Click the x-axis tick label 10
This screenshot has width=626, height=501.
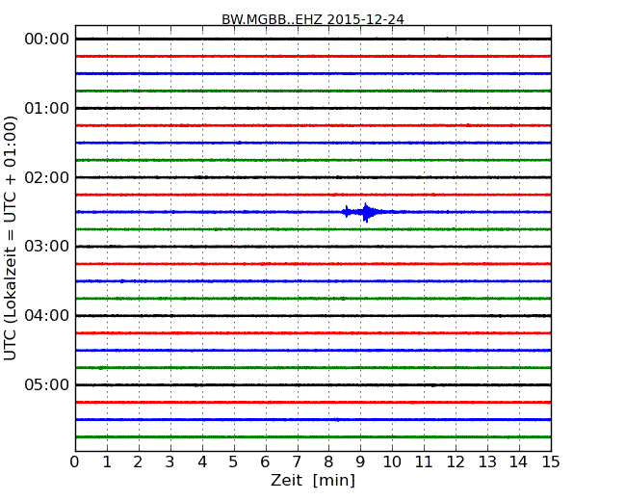392,462
